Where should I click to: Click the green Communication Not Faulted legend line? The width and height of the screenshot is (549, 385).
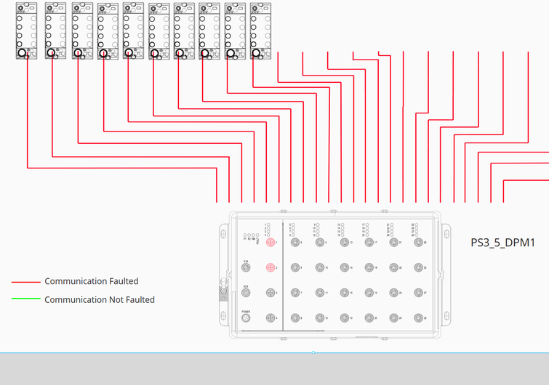coord(25,299)
